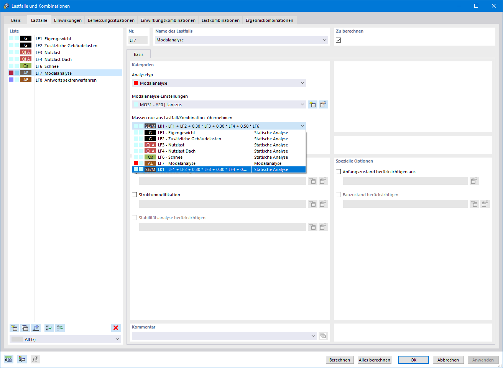Viewport: 503px width, 368px height.
Task: Click the new-item icon in the Stabilitätsanalyse row
Action: pos(312,227)
